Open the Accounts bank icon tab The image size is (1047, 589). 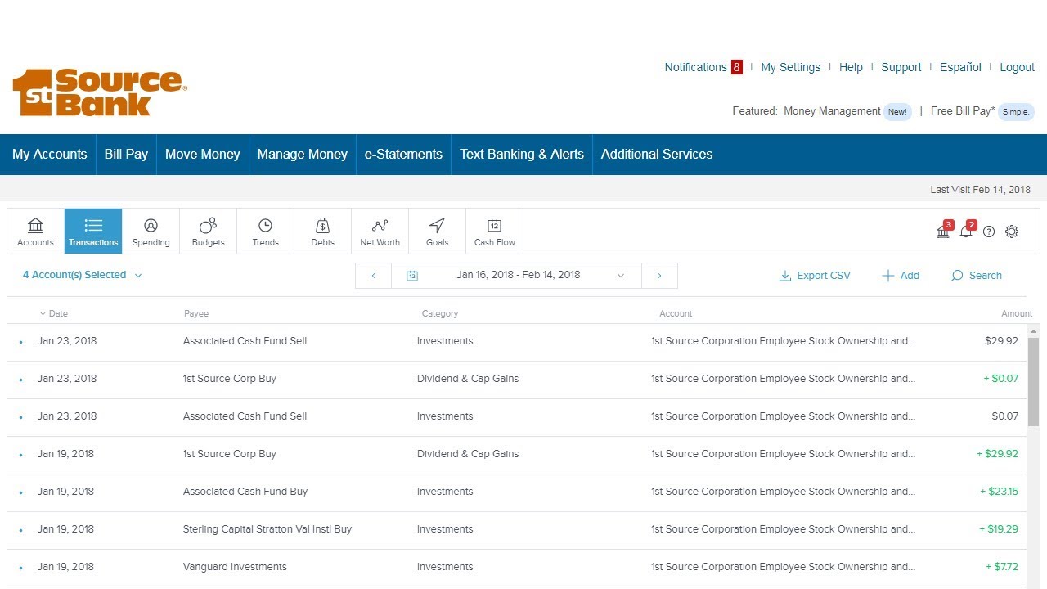click(35, 232)
